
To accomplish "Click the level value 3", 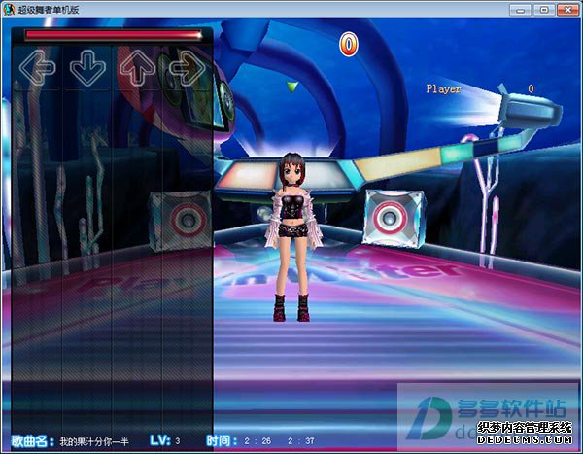I will point(178,441).
